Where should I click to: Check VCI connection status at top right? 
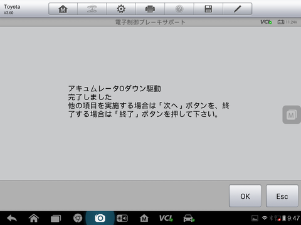[266, 22]
